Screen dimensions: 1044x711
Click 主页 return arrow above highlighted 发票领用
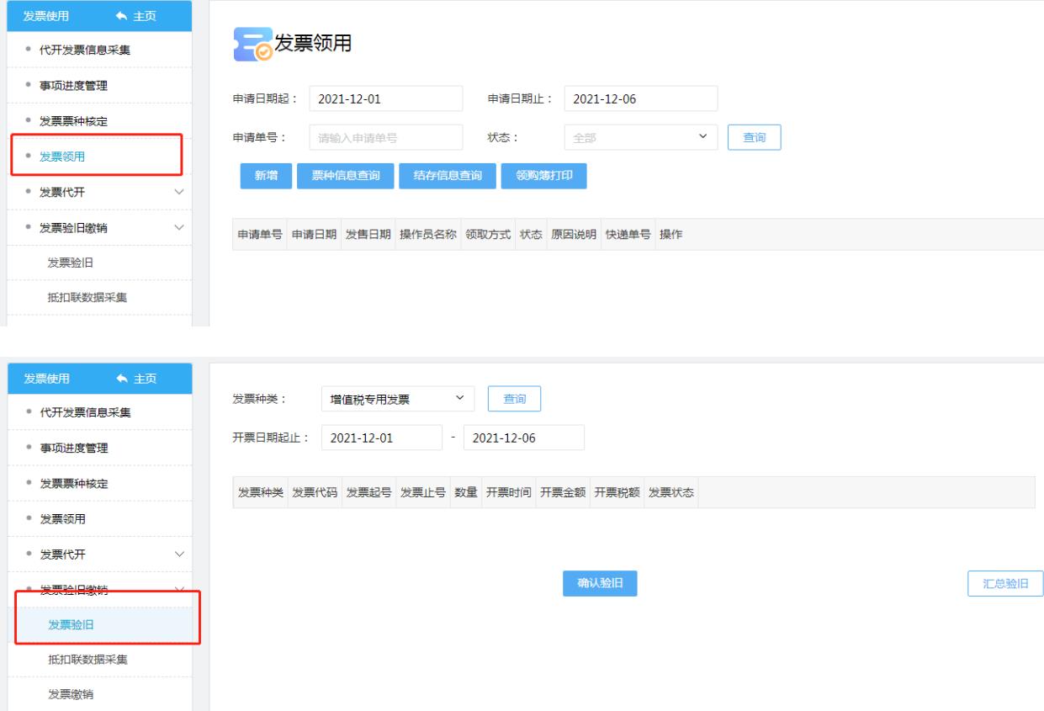(120, 17)
